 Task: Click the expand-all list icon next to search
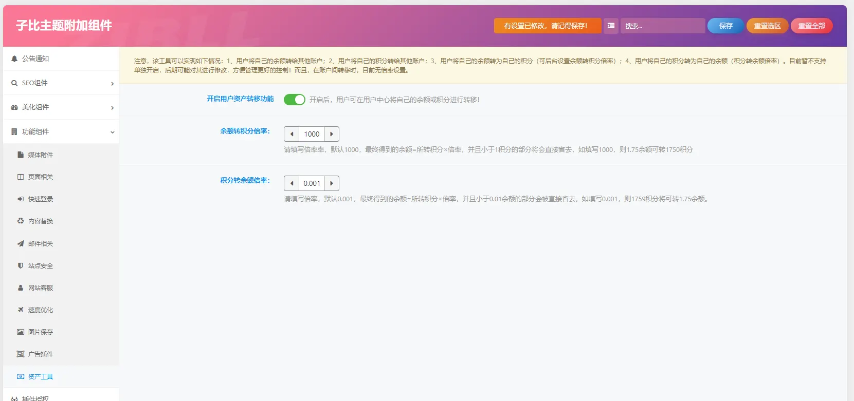click(x=611, y=26)
